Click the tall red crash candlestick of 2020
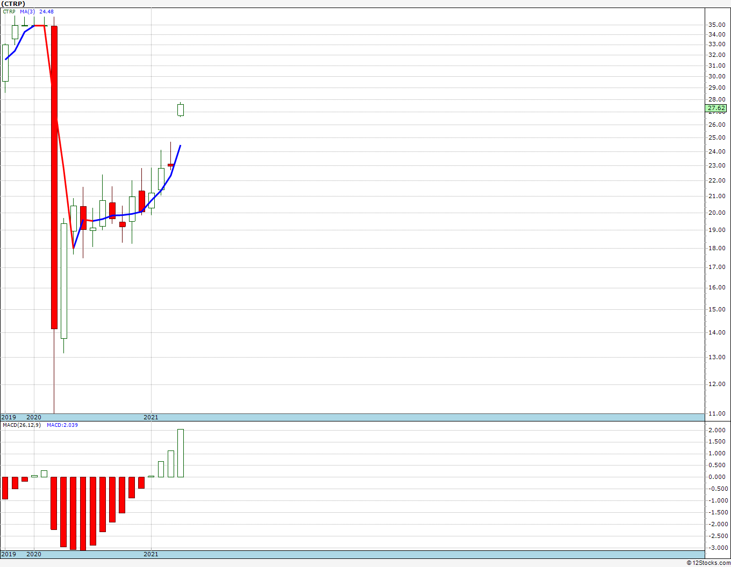Screen dimensions: 731x567 coord(54,177)
